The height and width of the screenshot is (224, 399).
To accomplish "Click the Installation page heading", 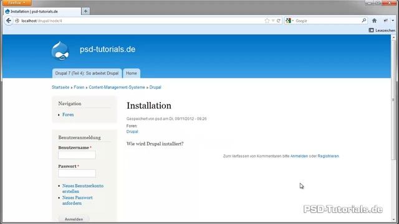I will coord(149,106).
